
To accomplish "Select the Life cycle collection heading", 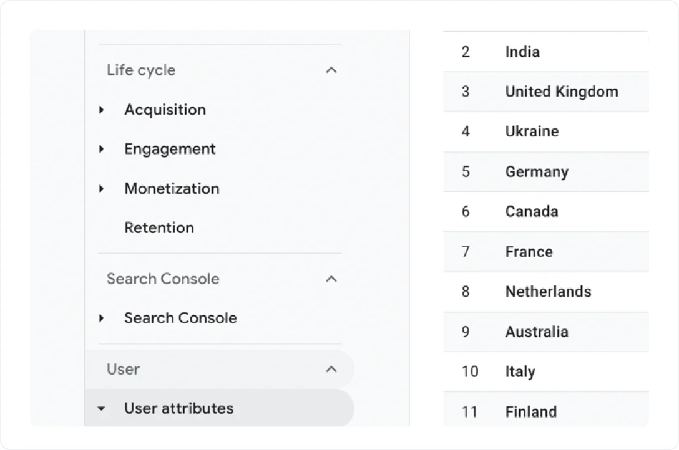I will (x=140, y=70).
